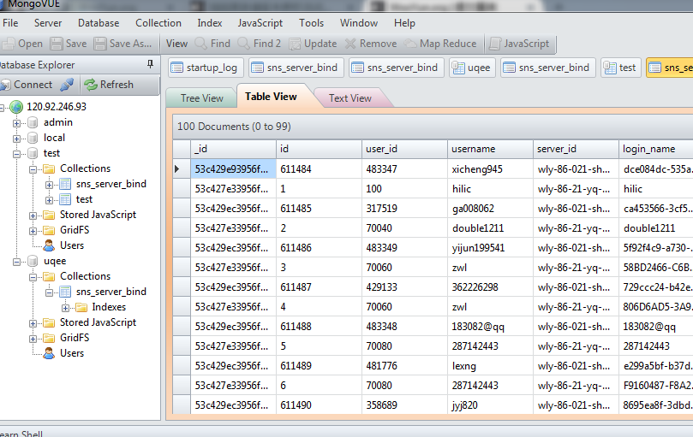693x437 pixels.
Task: Open the File menu
Action: tap(10, 23)
